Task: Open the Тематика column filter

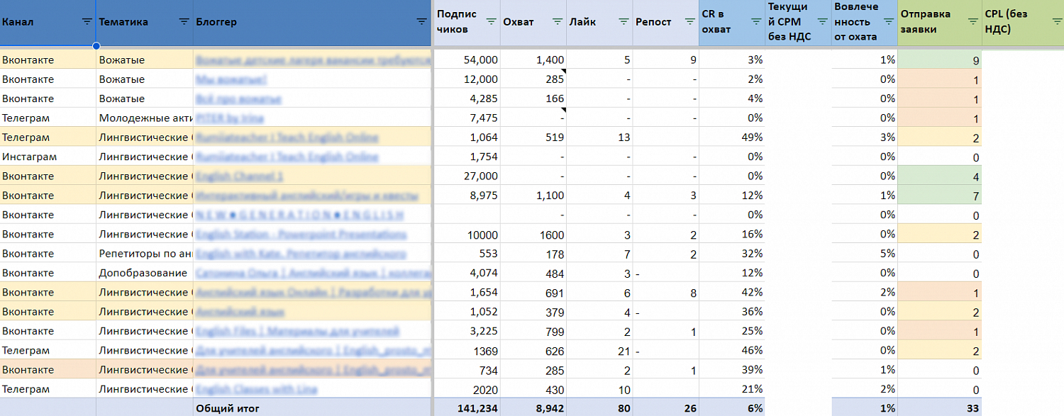Action: tap(184, 22)
